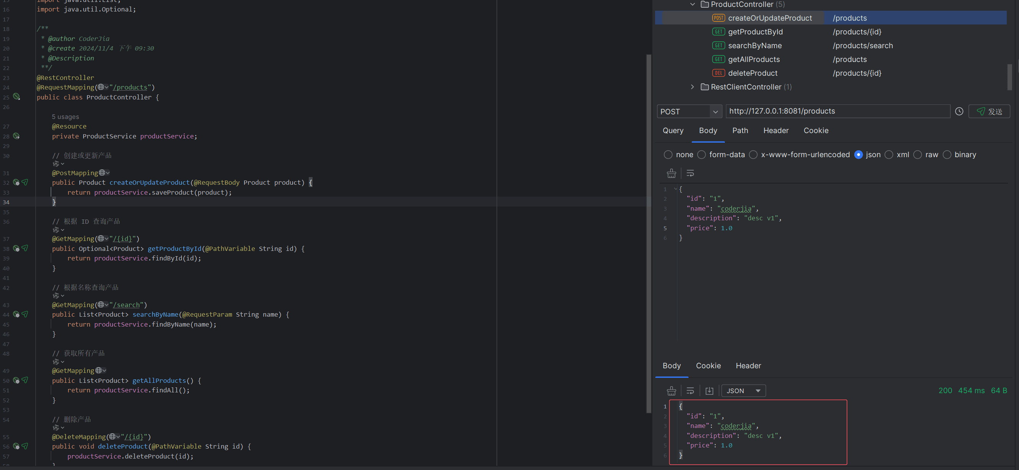Click the 发送 send button
Viewport: 1019px width, 470px height.
(989, 112)
